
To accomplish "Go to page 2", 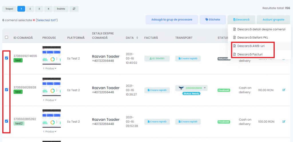I will [x=30, y=9].
